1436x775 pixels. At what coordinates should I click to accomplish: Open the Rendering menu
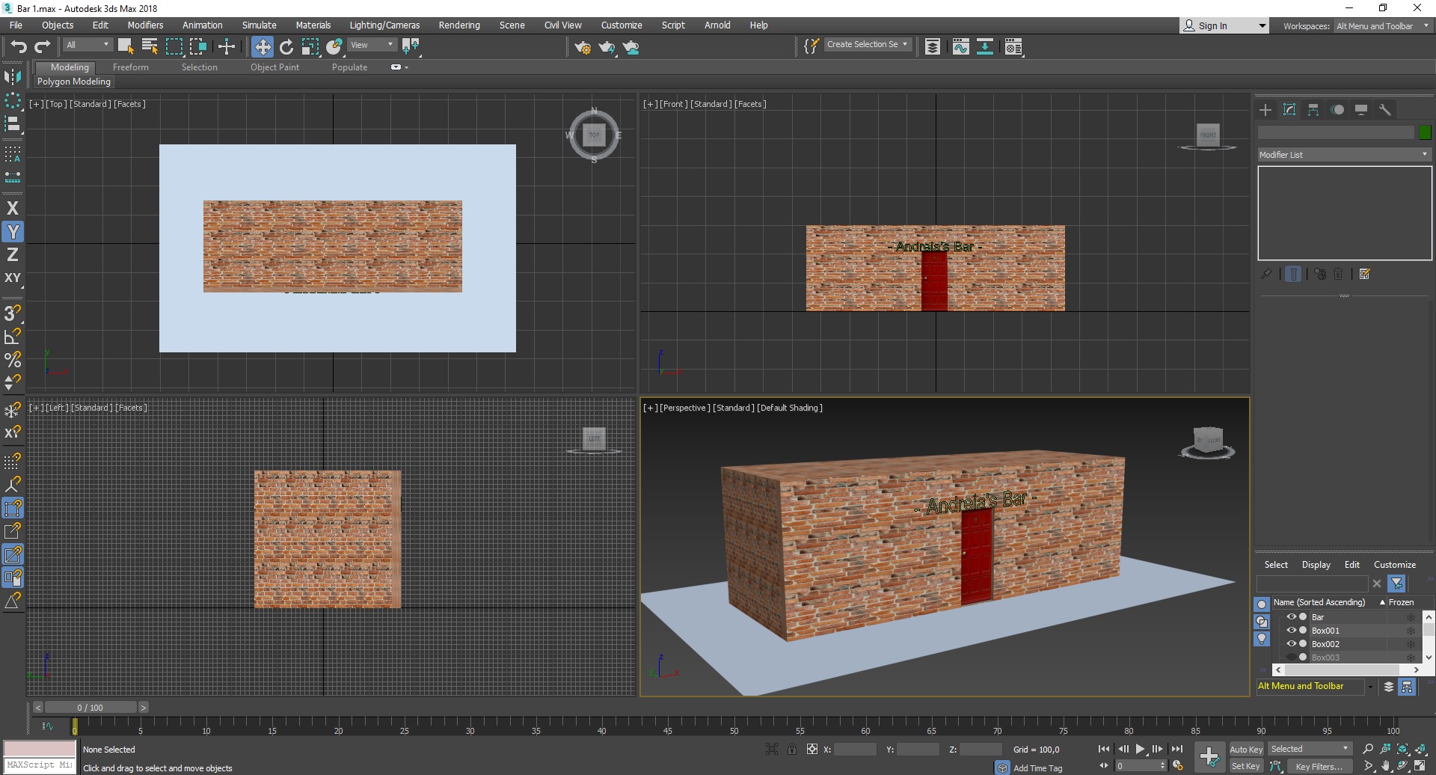click(x=459, y=25)
